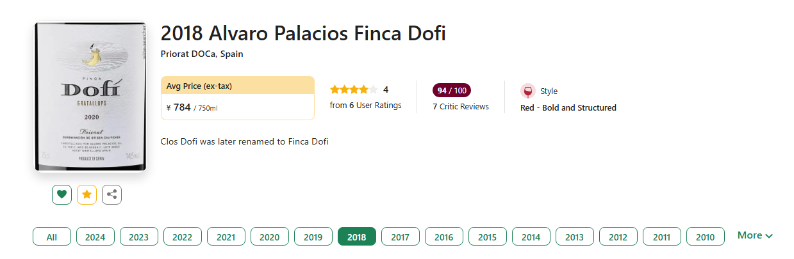Open the Dofi bottle label image
The height and width of the screenshot is (259, 794).
tap(91, 96)
